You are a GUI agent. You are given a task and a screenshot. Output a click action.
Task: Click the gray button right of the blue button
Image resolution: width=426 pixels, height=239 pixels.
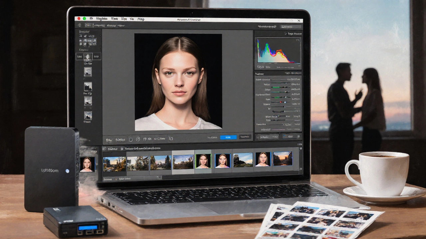245,137
